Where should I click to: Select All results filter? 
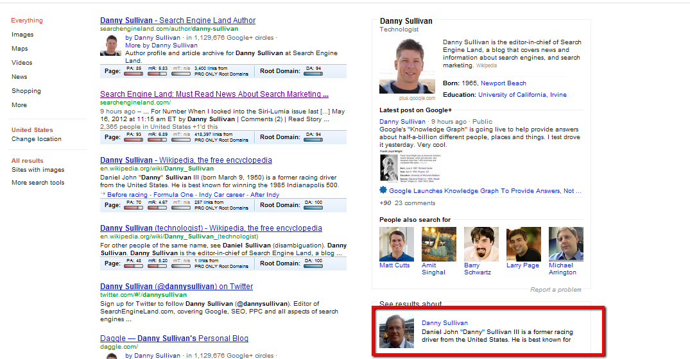(x=28, y=160)
